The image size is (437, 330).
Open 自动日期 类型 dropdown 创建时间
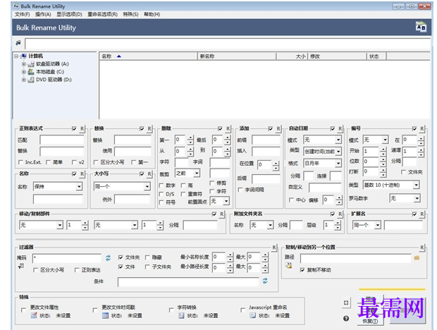[338, 152]
